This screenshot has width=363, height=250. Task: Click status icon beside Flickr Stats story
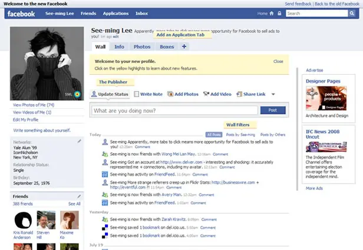(x=105, y=182)
